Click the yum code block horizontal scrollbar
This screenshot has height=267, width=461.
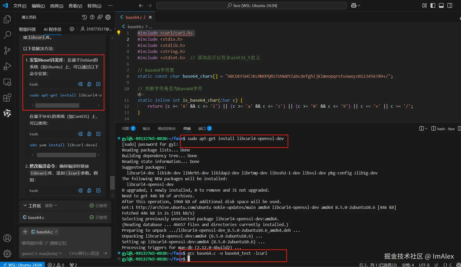[x=66, y=155]
